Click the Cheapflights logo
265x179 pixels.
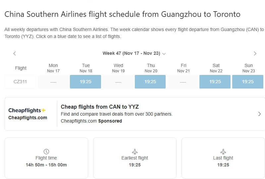pyautogui.click(x=27, y=110)
